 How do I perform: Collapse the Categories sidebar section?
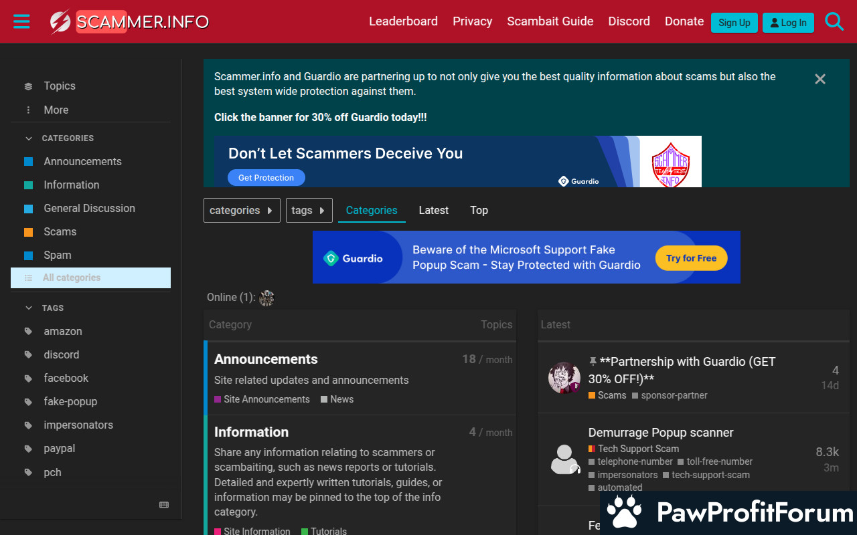point(60,138)
